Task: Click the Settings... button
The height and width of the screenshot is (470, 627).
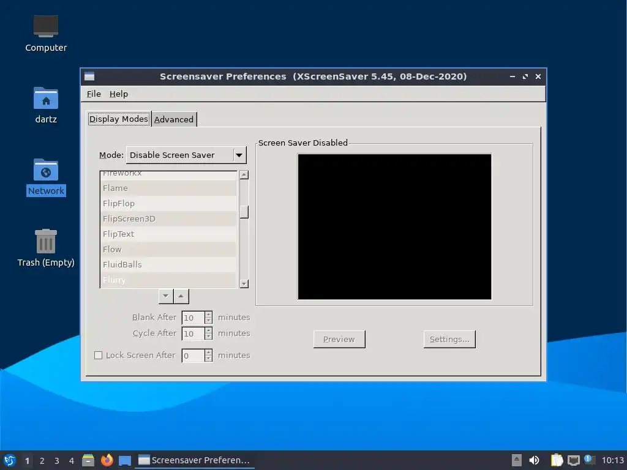Action: point(449,339)
